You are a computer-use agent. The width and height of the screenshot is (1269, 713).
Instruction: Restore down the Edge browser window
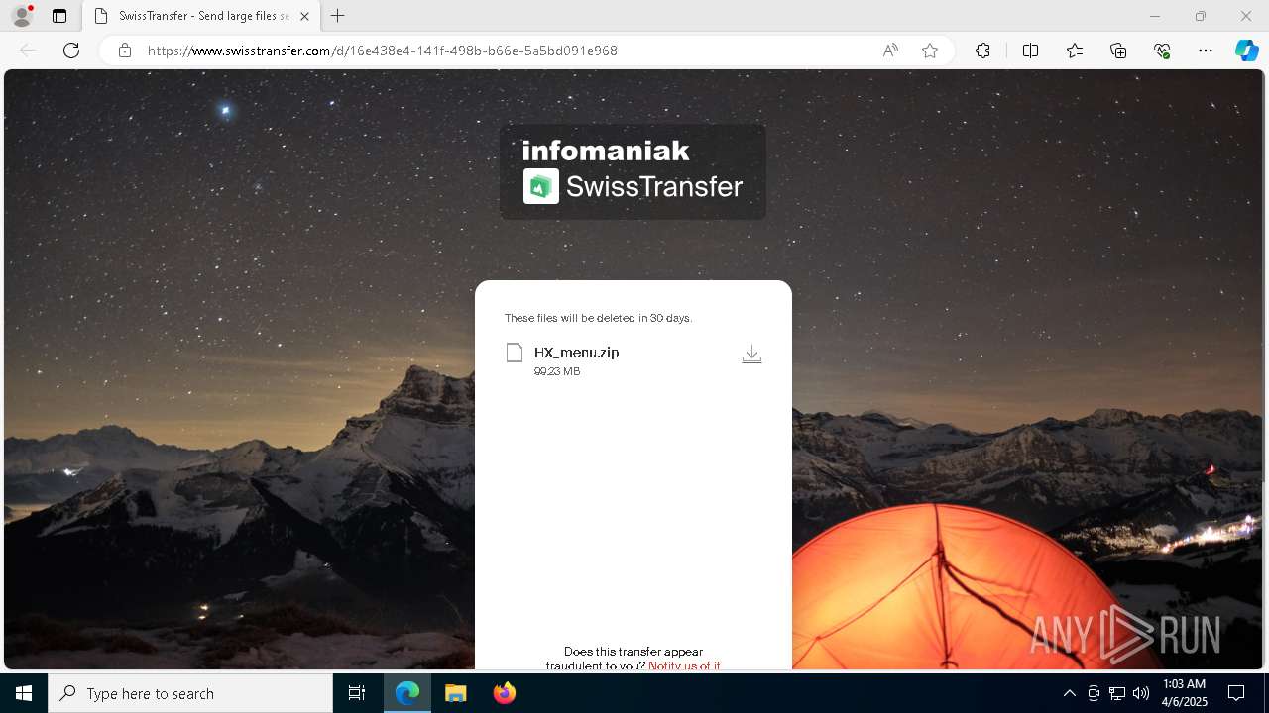(1201, 16)
